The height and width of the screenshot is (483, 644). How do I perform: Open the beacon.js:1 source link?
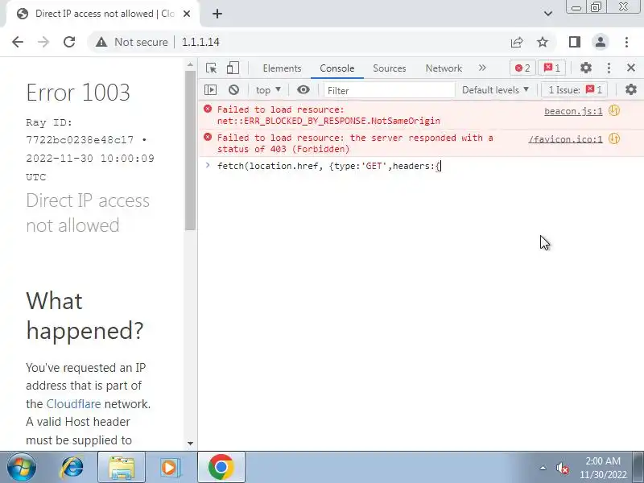click(x=573, y=111)
